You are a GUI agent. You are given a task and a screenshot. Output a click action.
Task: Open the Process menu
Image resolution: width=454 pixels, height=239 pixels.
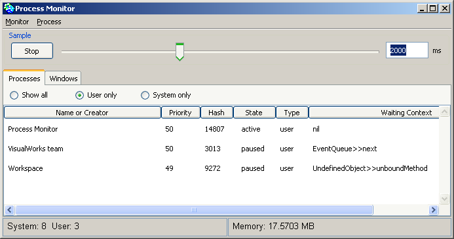(x=49, y=22)
